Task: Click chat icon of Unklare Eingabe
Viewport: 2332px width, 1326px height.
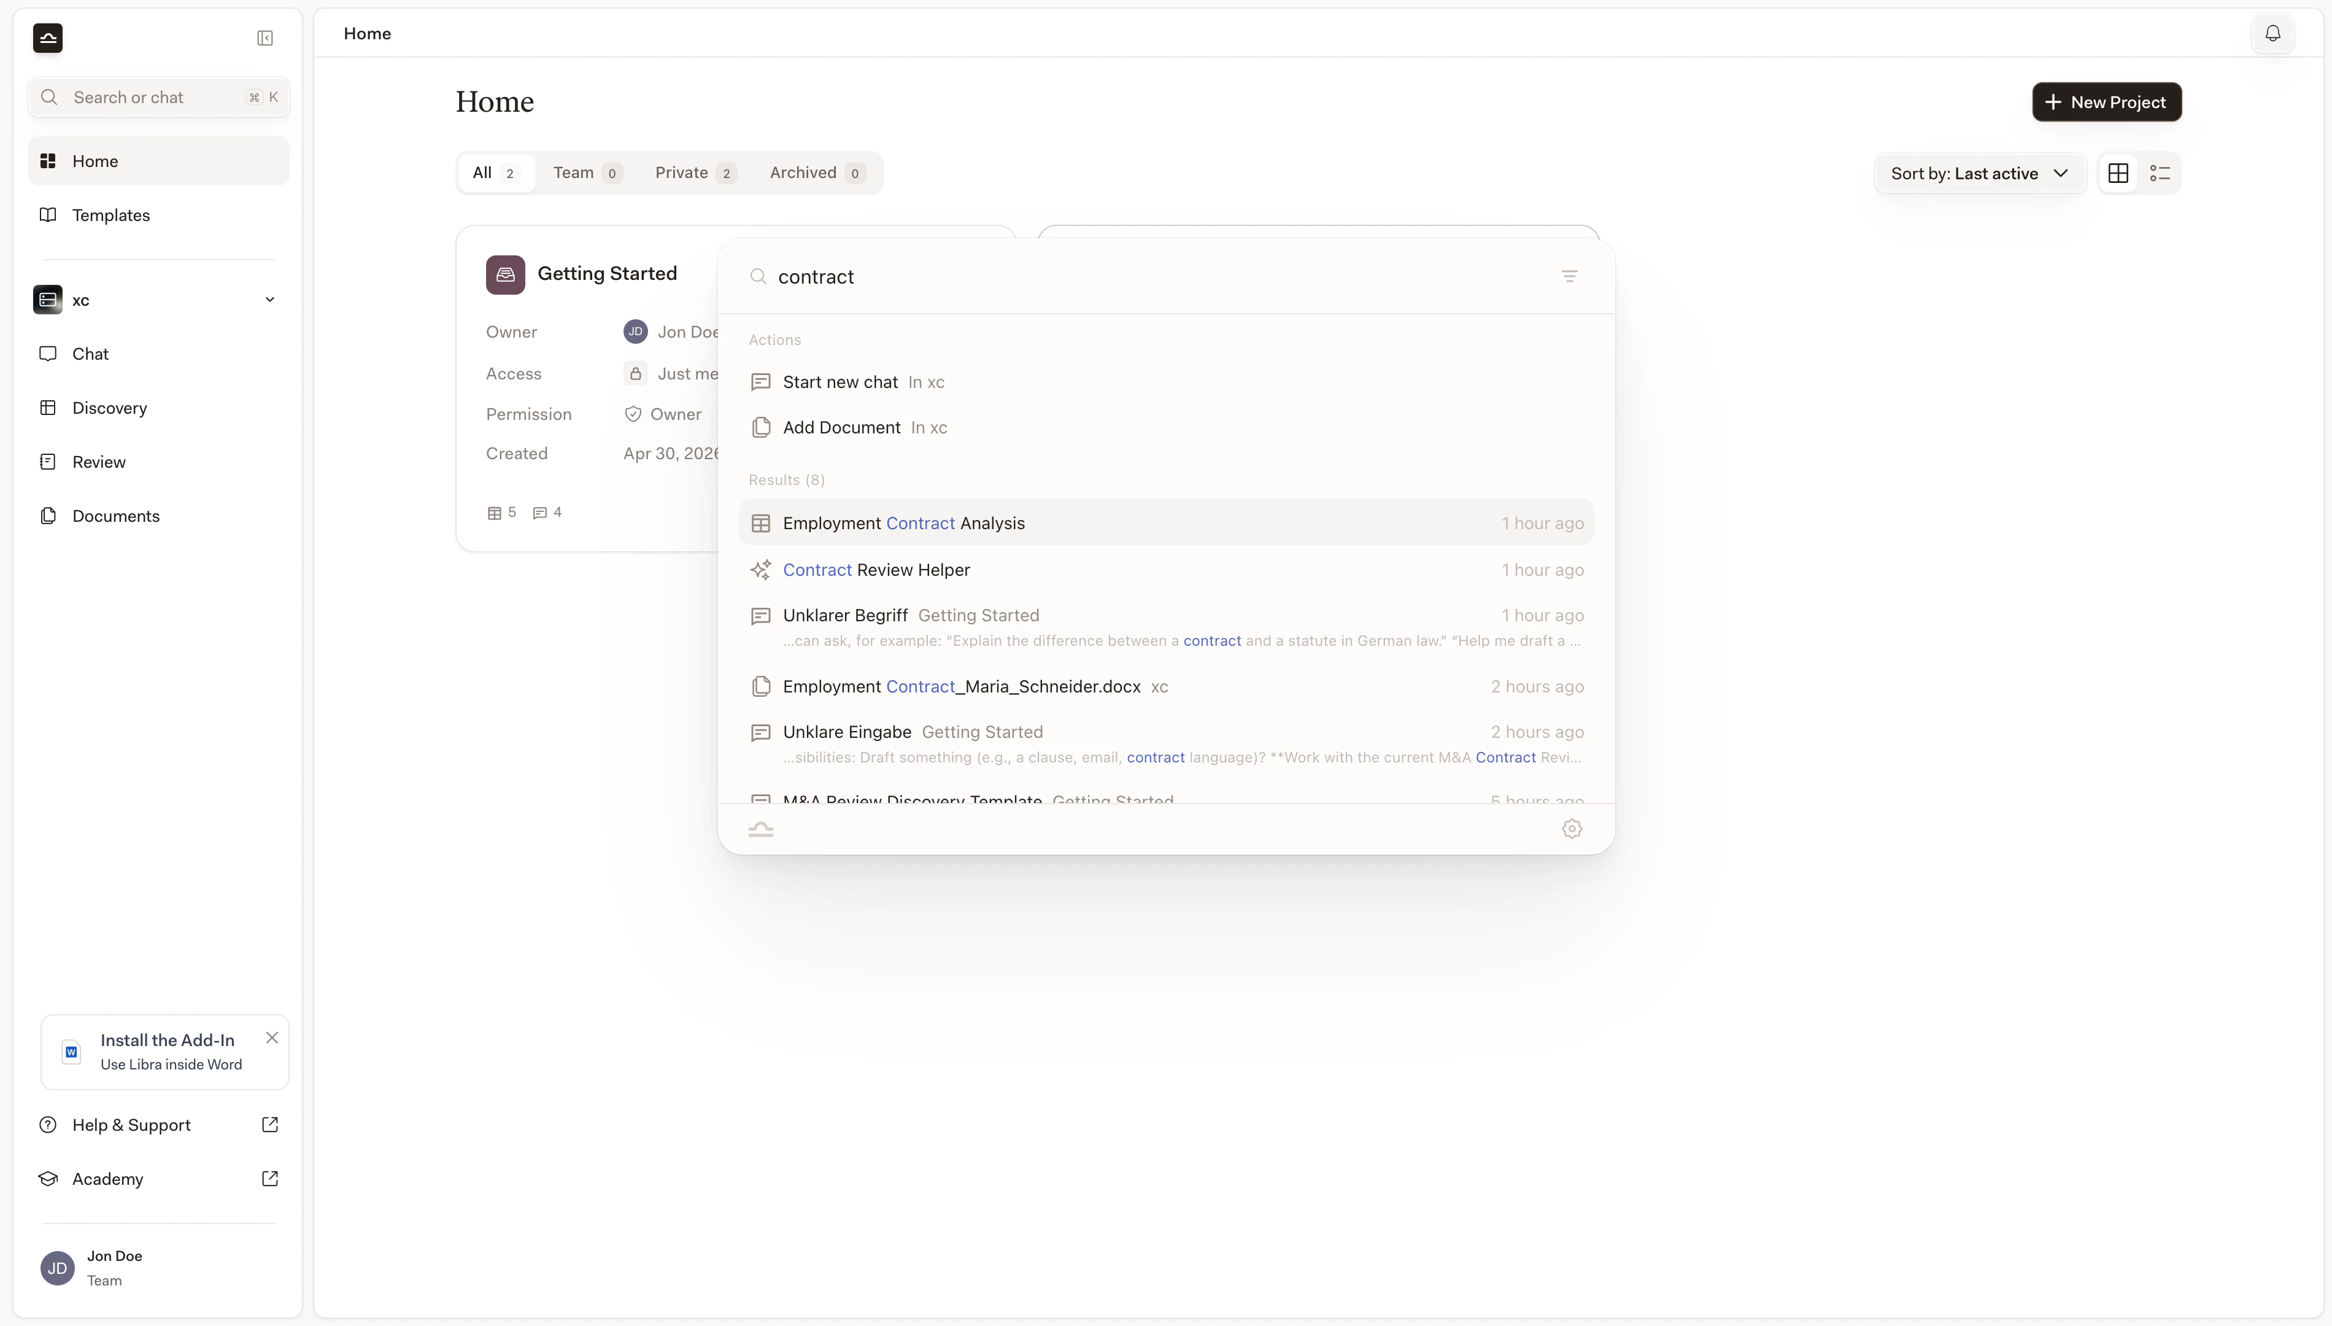Action: (x=761, y=733)
